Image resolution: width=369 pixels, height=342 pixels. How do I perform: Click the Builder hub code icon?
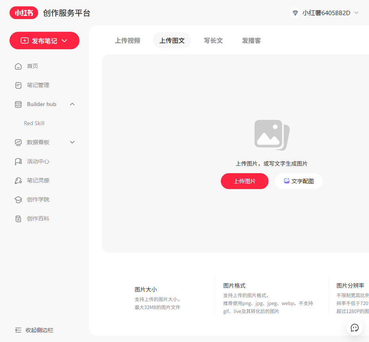click(x=18, y=104)
